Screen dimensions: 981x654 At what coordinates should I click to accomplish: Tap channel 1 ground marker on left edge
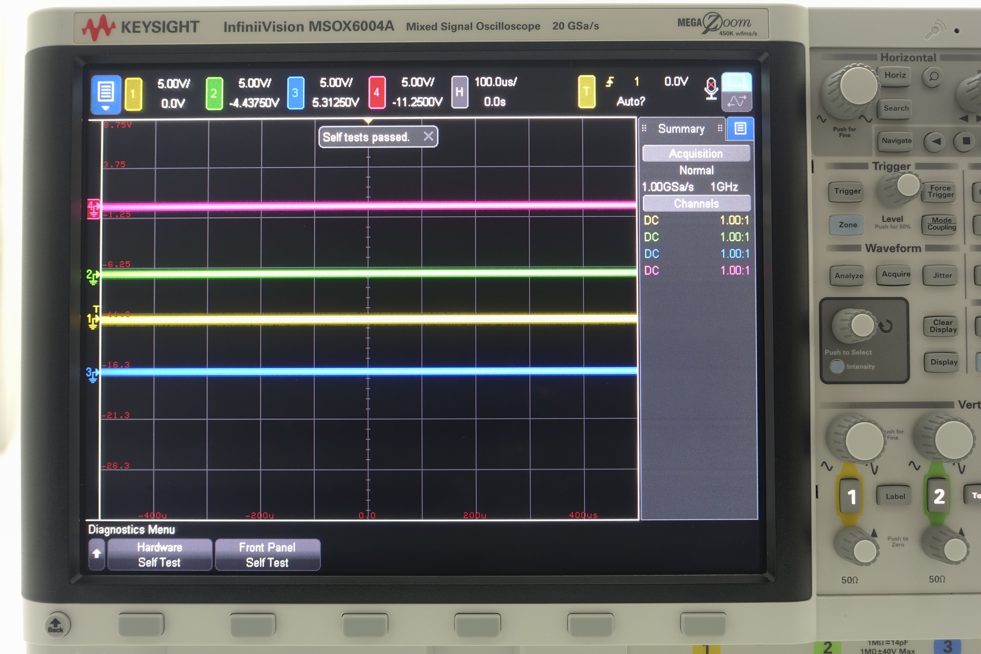(92, 321)
